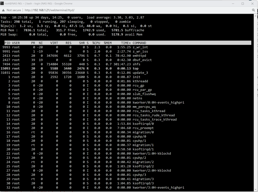Click the dbuf_evict process command

(142, 60)
